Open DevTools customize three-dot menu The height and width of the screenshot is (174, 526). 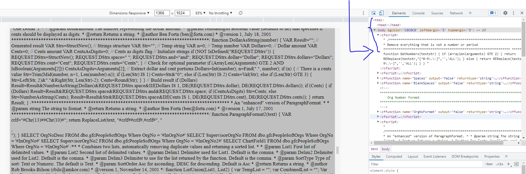pos(513,13)
